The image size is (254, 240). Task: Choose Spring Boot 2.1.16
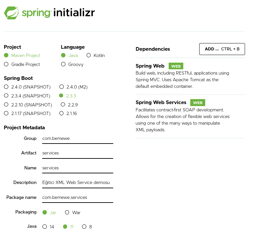click(x=61, y=113)
